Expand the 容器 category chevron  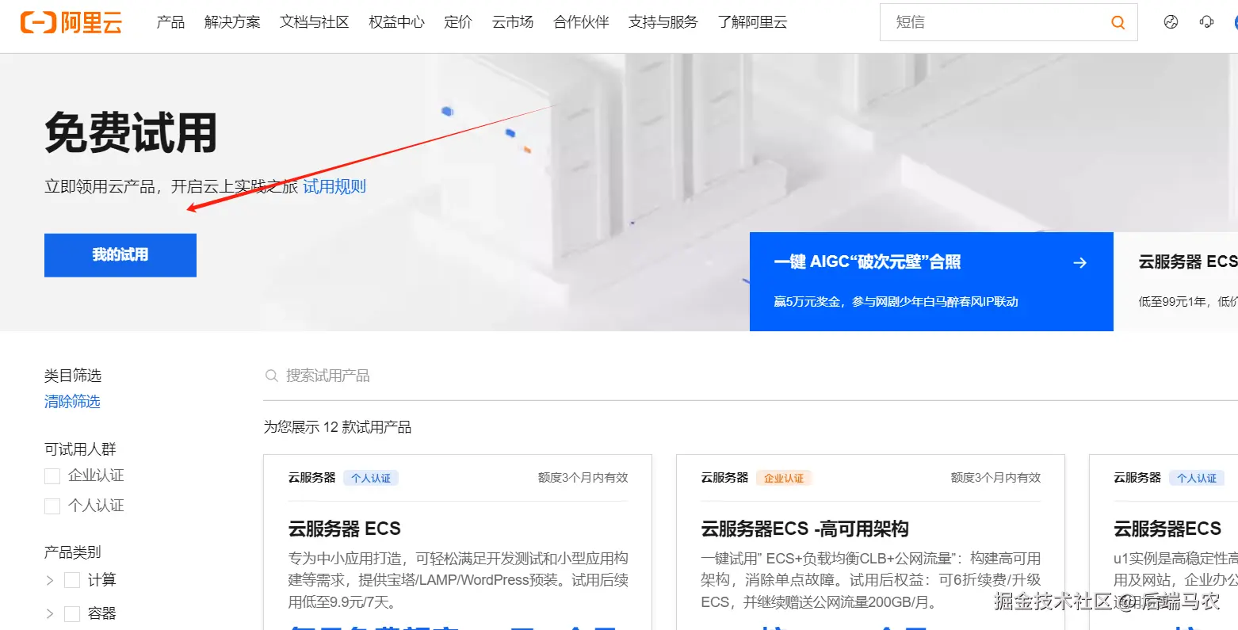50,613
